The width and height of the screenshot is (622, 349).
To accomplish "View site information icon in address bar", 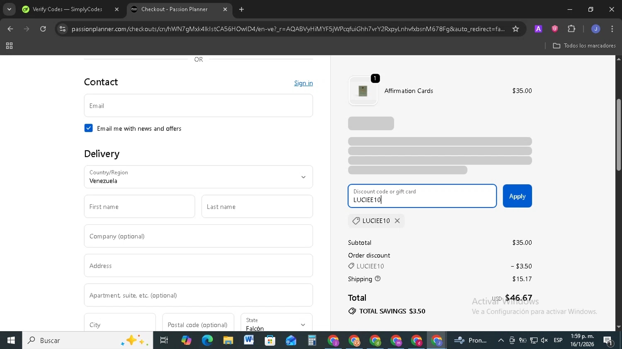I will (x=63, y=29).
